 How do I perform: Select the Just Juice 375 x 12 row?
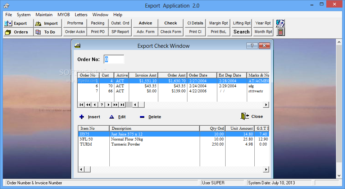tap(174, 134)
